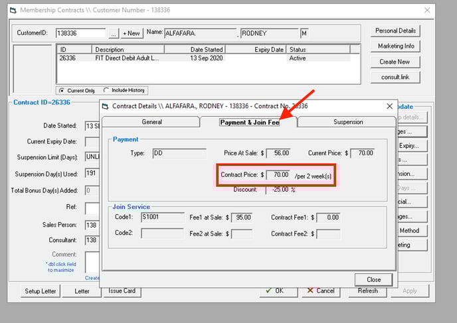Click the Create New button
Image resolution: width=457 pixels, height=323 pixels.
click(395, 62)
